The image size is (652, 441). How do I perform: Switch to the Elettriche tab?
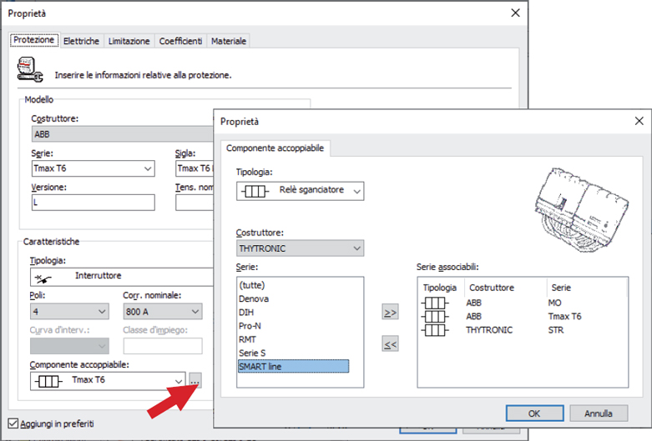coord(82,41)
